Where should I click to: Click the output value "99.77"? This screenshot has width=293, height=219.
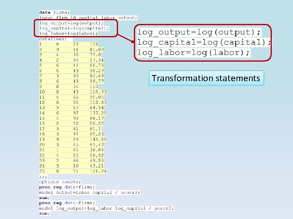tap(96, 81)
